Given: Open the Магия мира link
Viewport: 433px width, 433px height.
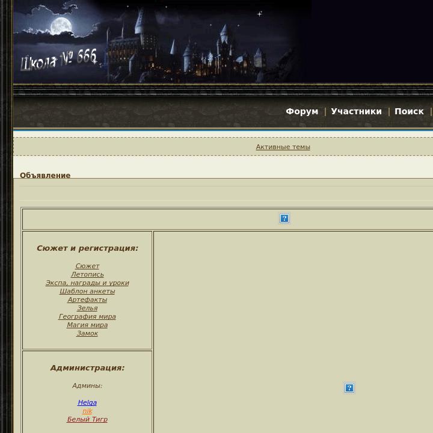Looking at the screenshot, I should (x=87, y=325).
